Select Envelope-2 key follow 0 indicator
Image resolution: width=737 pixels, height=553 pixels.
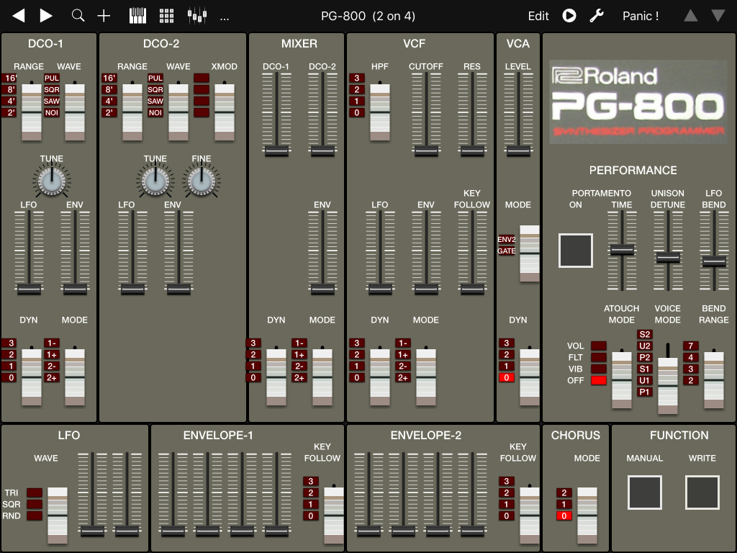coord(506,516)
